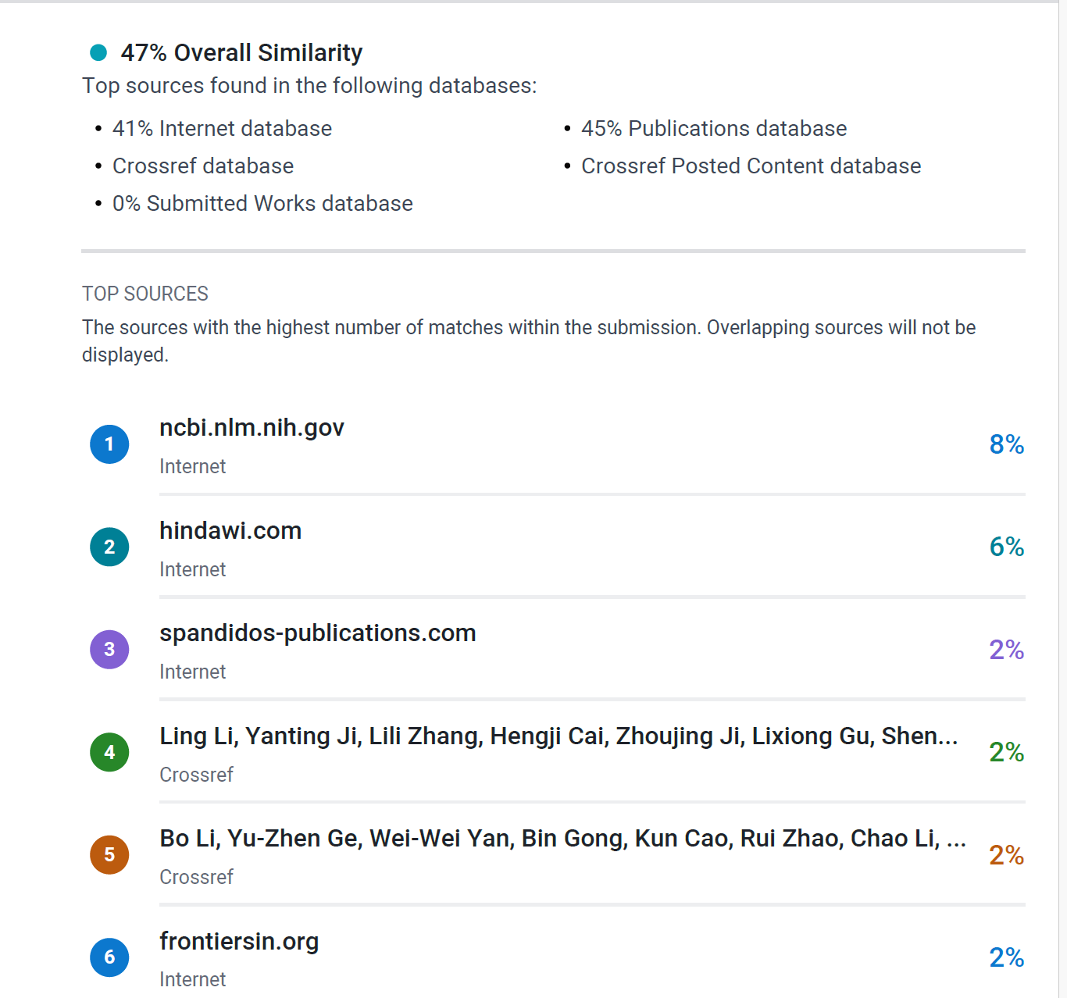Open the ncbi.nlm.nih.gov source
The height and width of the screenshot is (998, 1067).
pyautogui.click(x=252, y=428)
